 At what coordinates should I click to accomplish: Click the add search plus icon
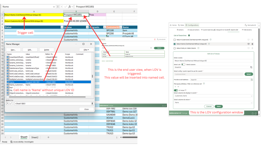coord(189,35)
